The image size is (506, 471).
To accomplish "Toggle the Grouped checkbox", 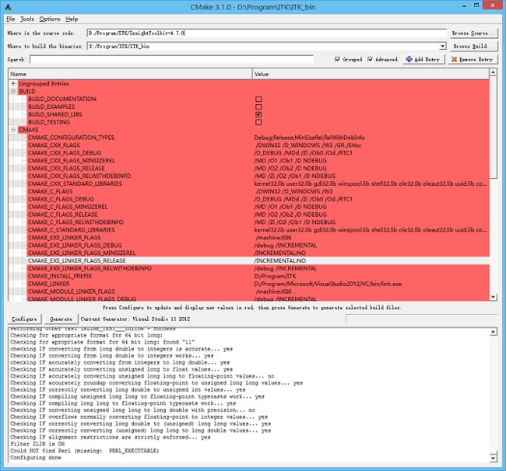I will [x=337, y=59].
